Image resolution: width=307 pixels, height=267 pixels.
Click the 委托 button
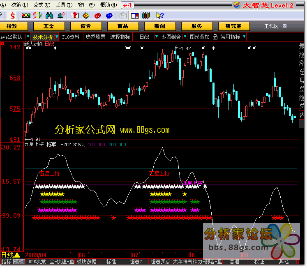point(127,5)
